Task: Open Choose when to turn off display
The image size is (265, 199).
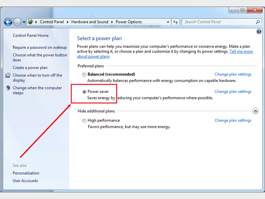Action: (38, 78)
